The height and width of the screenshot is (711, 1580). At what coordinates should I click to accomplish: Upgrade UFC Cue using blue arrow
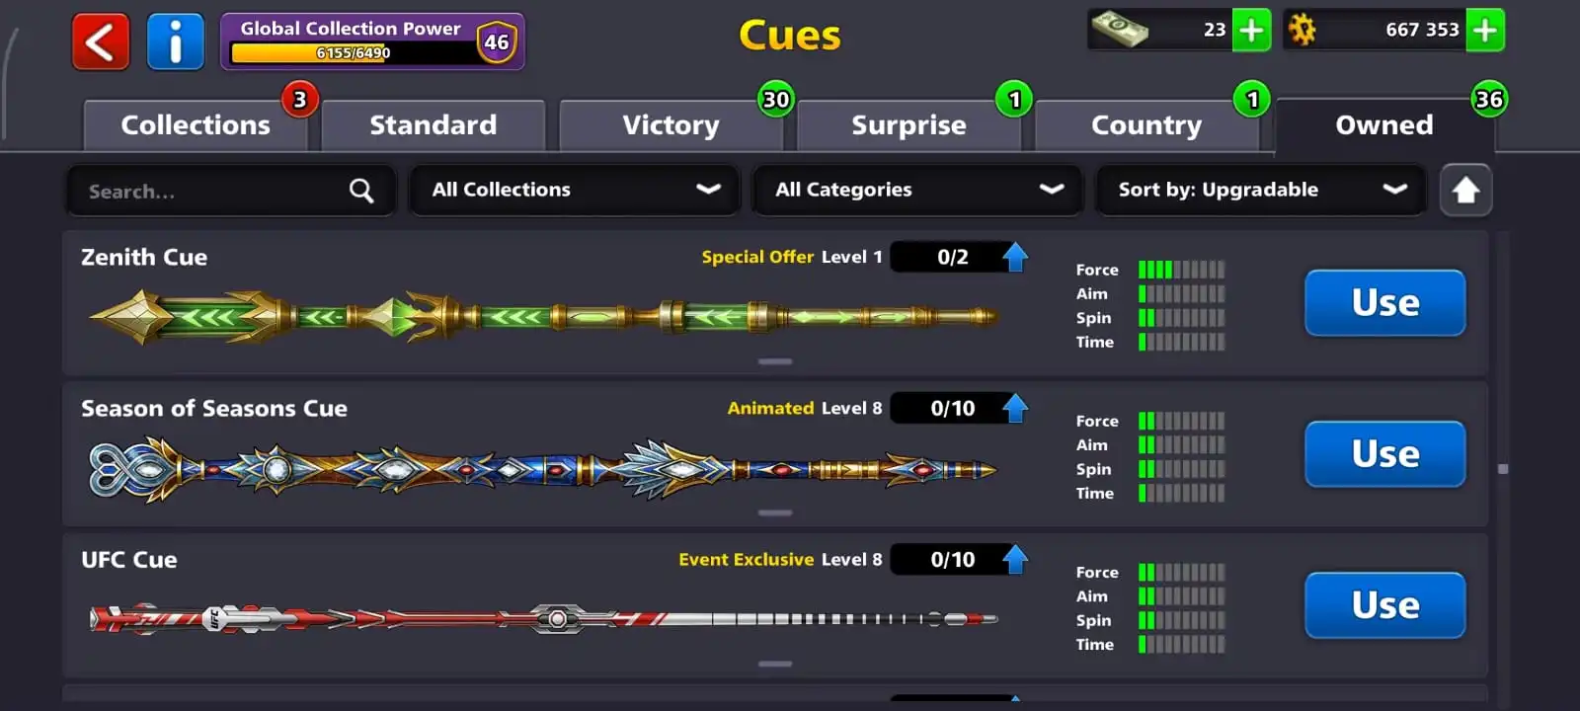tap(1015, 559)
